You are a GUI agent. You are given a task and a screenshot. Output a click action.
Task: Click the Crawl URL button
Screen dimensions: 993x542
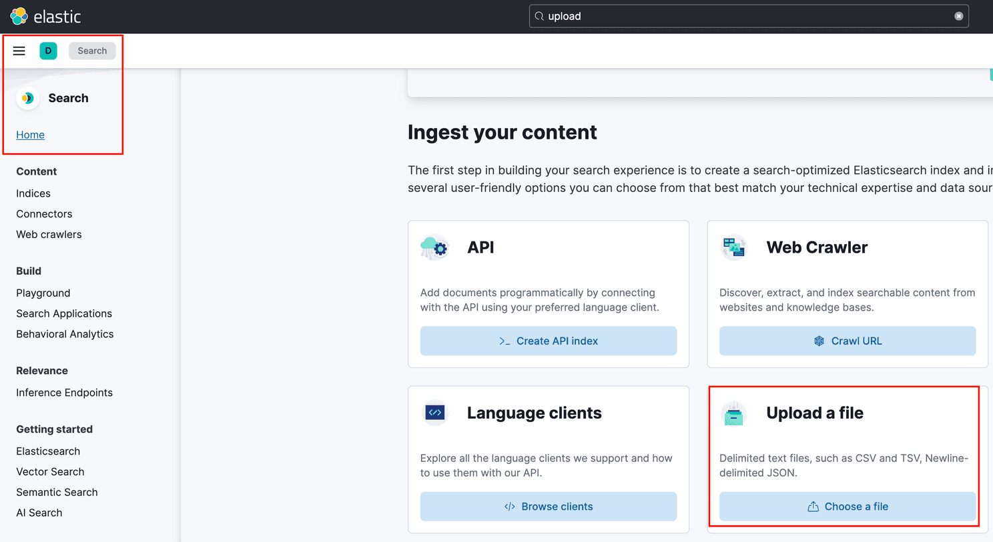847,341
